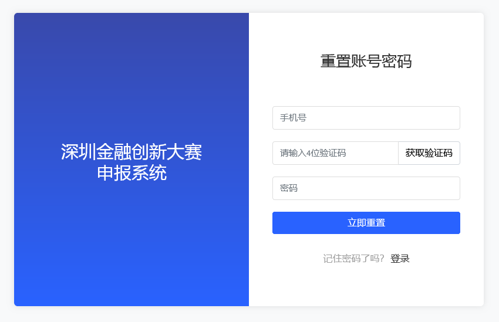This screenshot has width=499, height=322.
Task: Open the 登录 link
Action: point(400,259)
